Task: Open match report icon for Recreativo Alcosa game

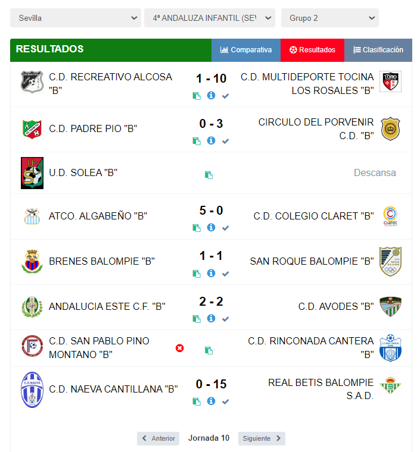Action: (197, 96)
